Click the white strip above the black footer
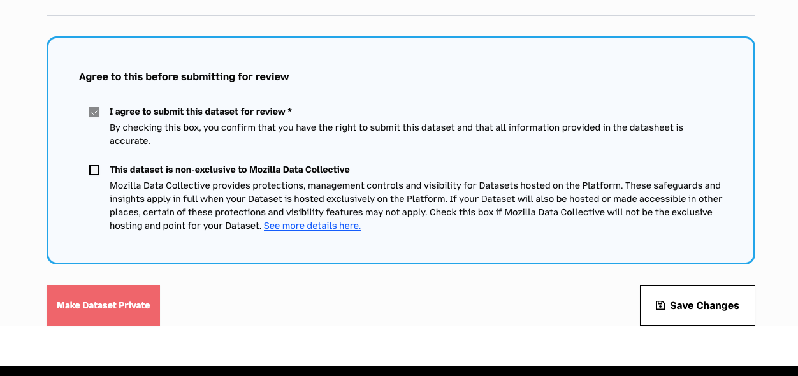Image resolution: width=798 pixels, height=376 pixels. 399,346
